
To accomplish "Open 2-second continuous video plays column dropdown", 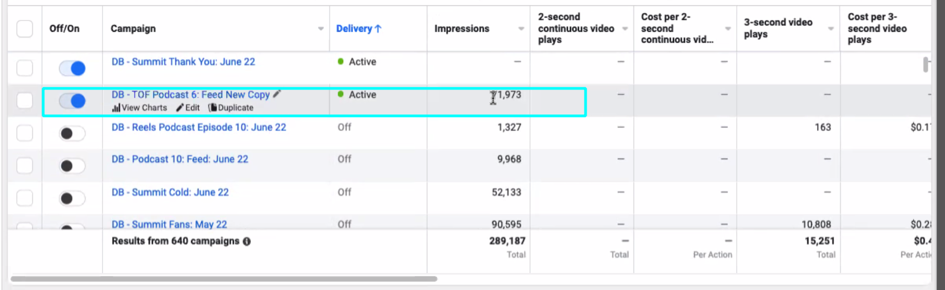I will click(624, 29).
